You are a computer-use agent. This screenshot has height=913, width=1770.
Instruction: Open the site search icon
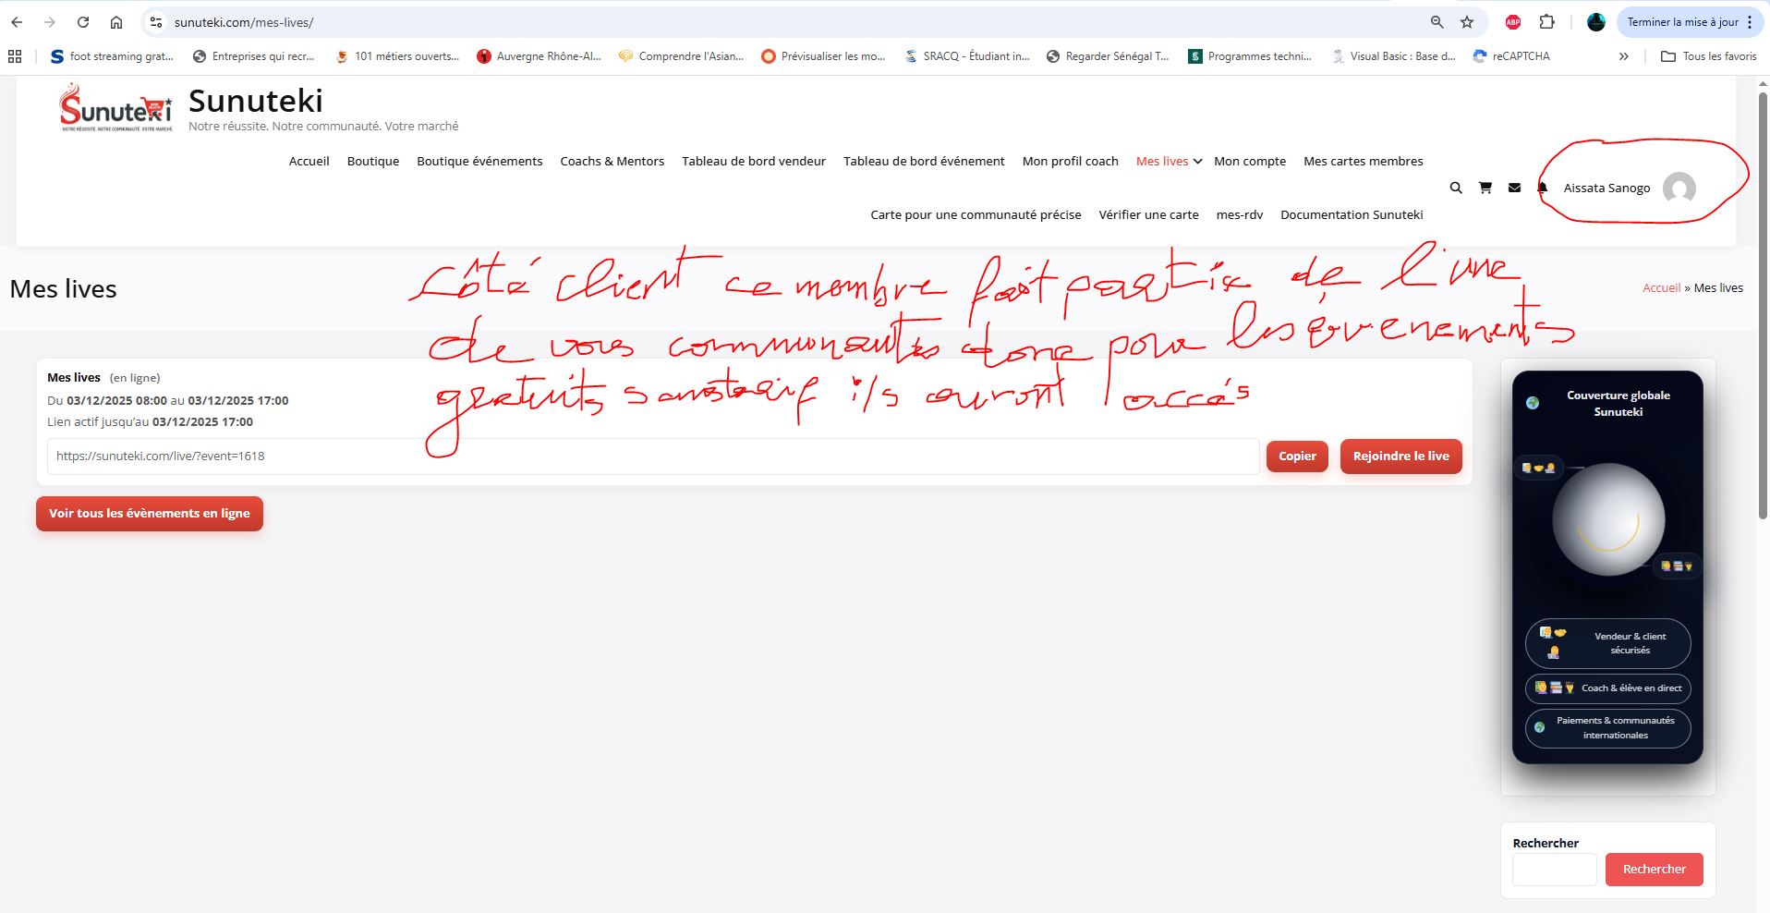(x=1455, y=188)
